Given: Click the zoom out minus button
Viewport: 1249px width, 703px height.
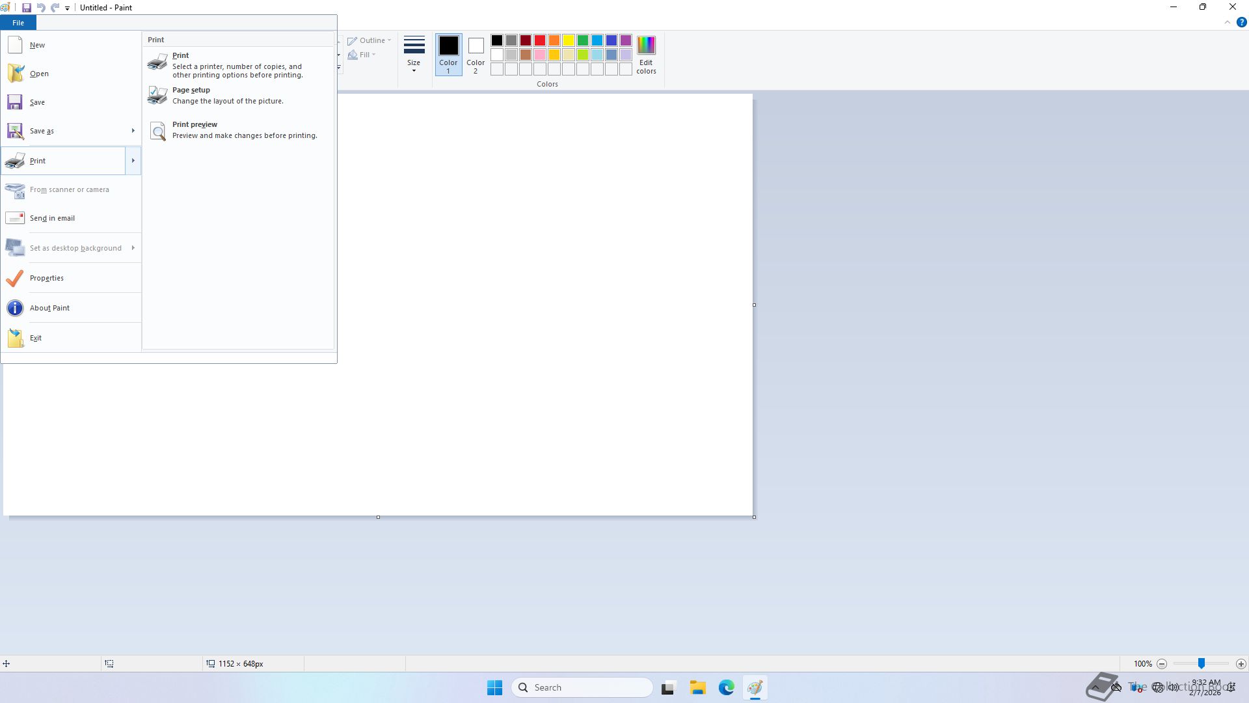Looking at the screenshot, I should pyautogui.click(x=1162, y=664).
